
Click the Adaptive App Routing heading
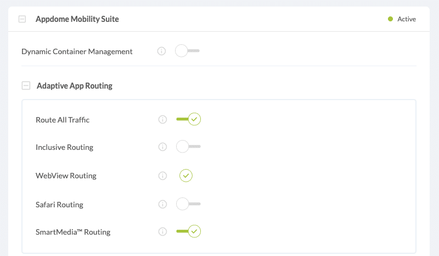(74, 86)
